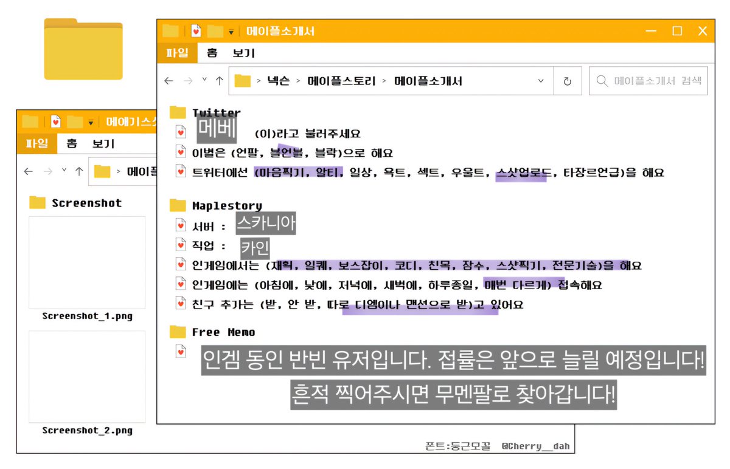Click the heart document icon next to 서버
The image size is (730, 469).
(179, 224)
